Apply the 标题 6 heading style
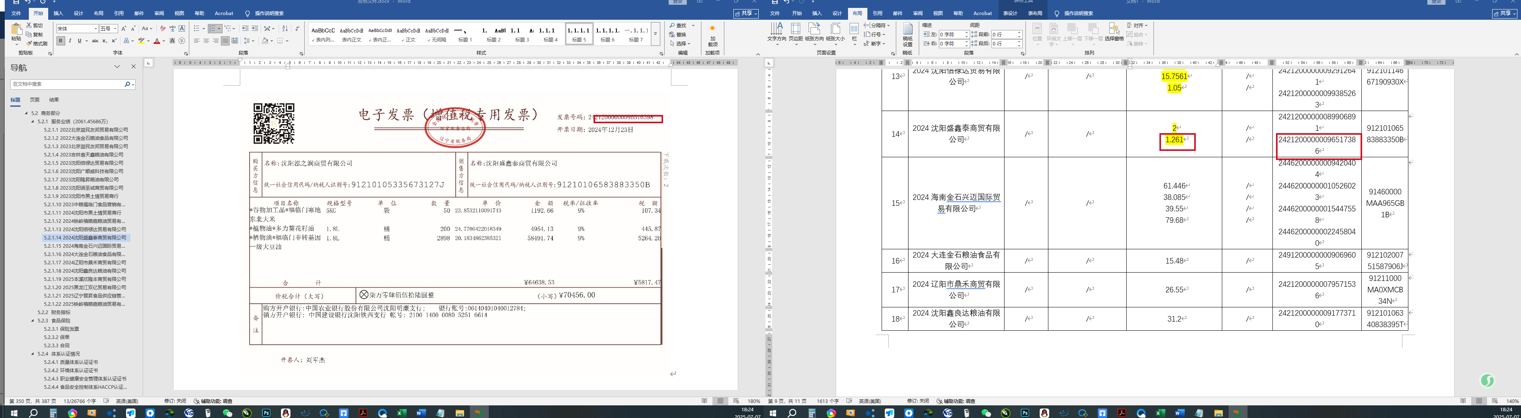Viewport: 1521px width, 418px height. point(608,34)
